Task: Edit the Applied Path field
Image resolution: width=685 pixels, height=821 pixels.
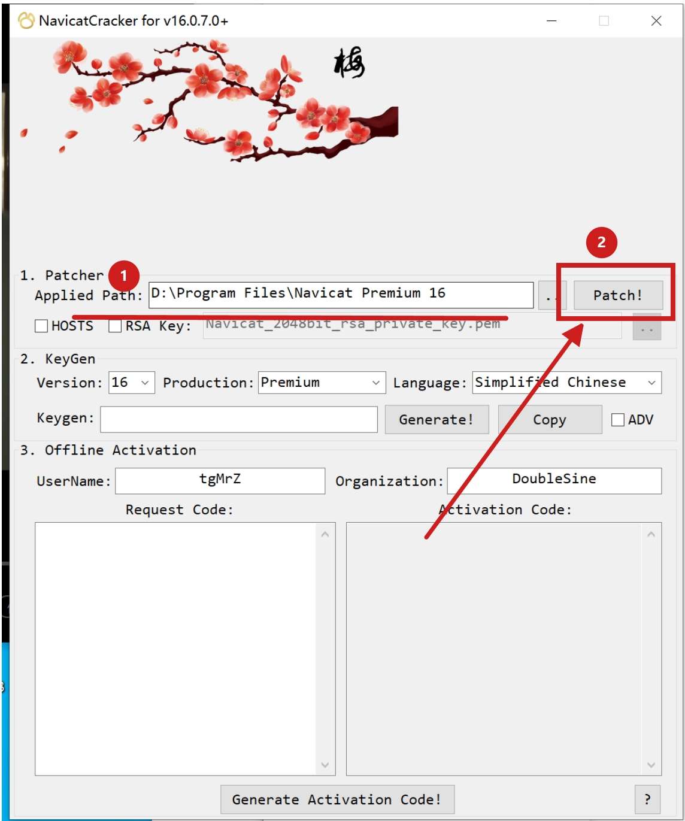Action: (341, 295)
